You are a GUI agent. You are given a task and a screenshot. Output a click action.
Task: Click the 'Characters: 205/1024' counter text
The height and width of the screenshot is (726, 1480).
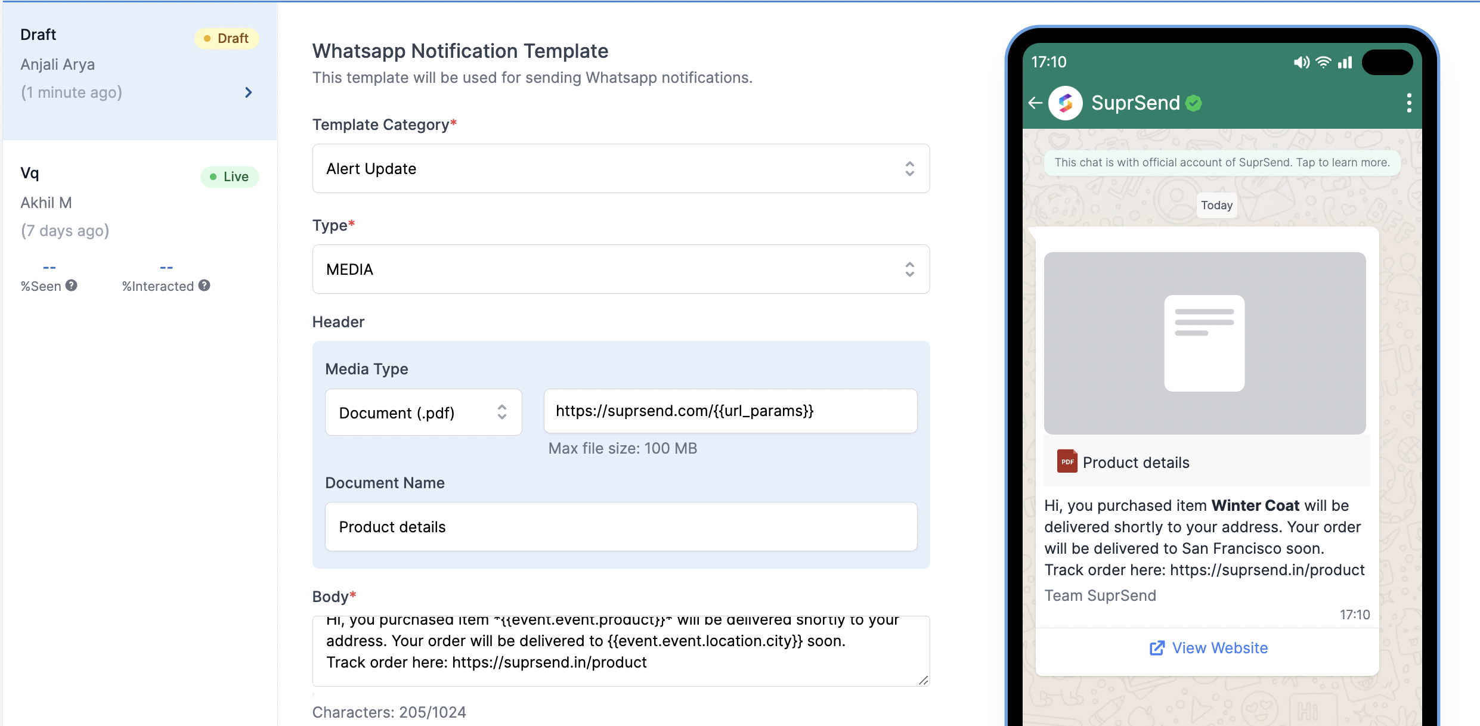[x=389, y=712]
